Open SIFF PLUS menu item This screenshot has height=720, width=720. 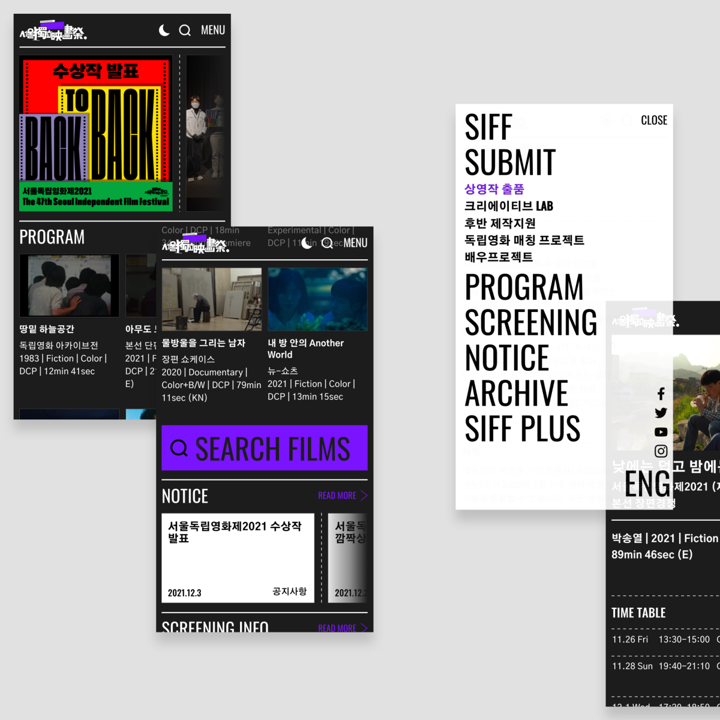pyautogui.click(x=523, y=428)
